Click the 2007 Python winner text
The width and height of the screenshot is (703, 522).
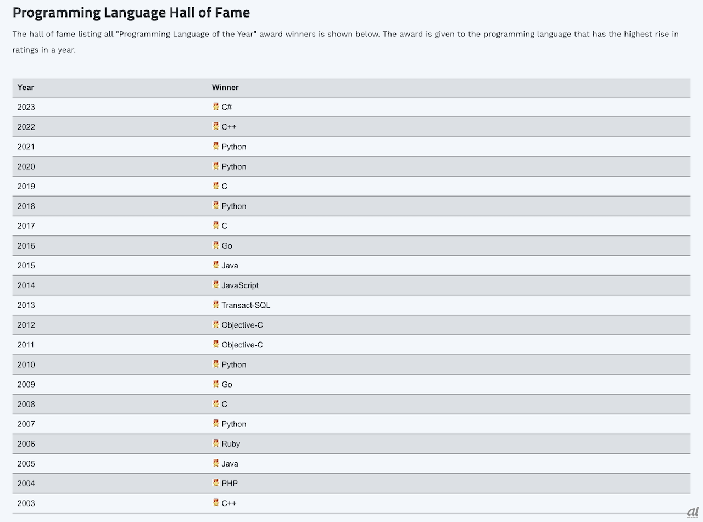[x=234, y=424]
